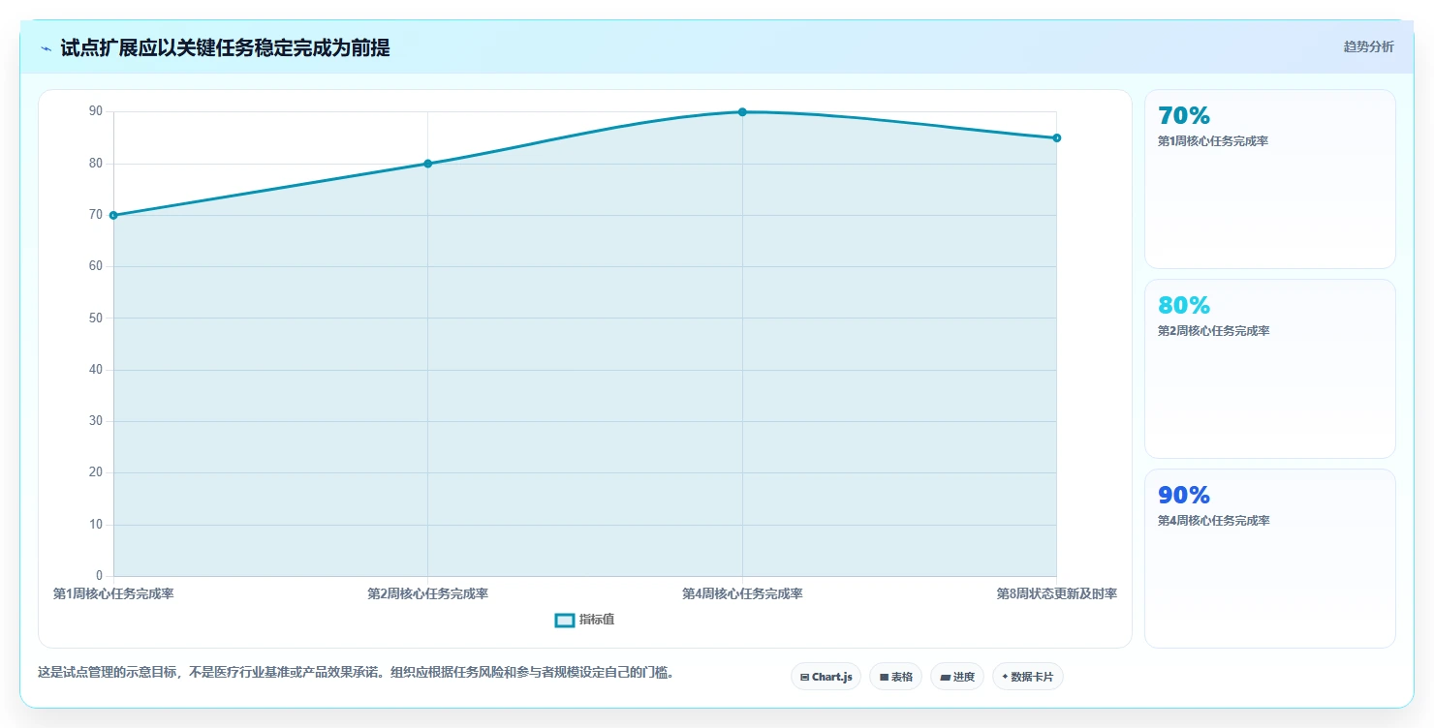Click the data point for 第1周核心任务完成率
The width and height of the screenshot is (1434, 728).
coord(113,215)
